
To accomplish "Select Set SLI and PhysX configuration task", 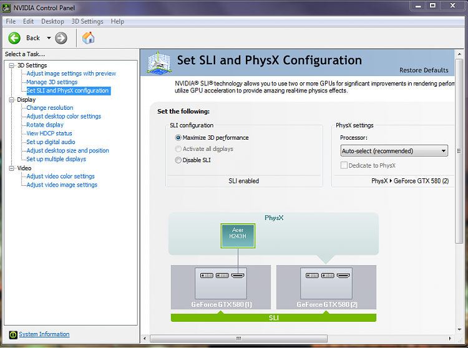I will [67, 90].
